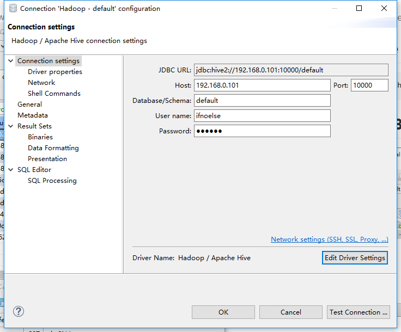
Task: Focus the Port field
Action: 369,85
